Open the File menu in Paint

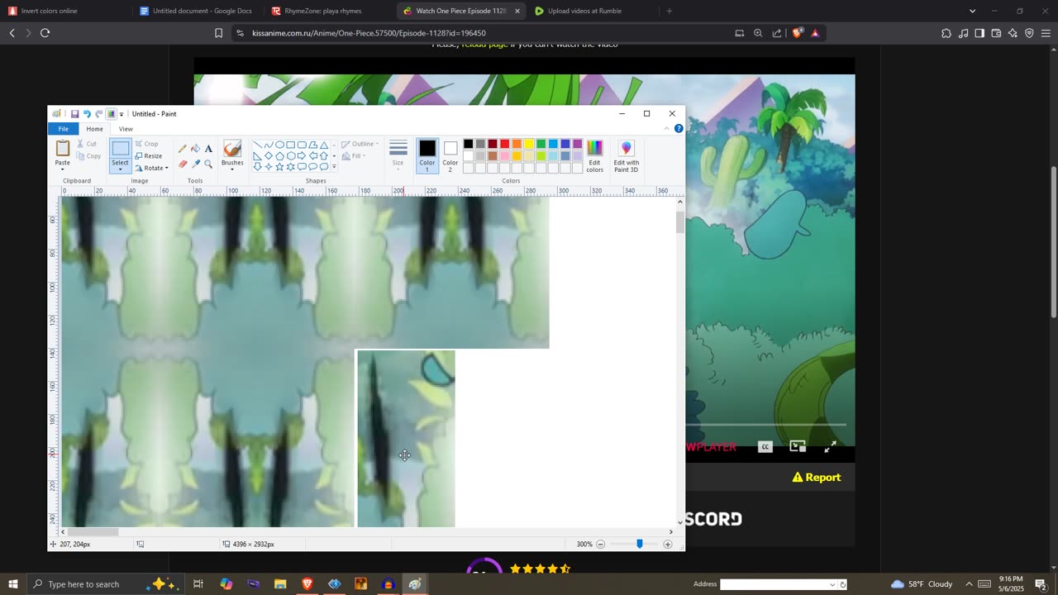(x=63, y=129)
